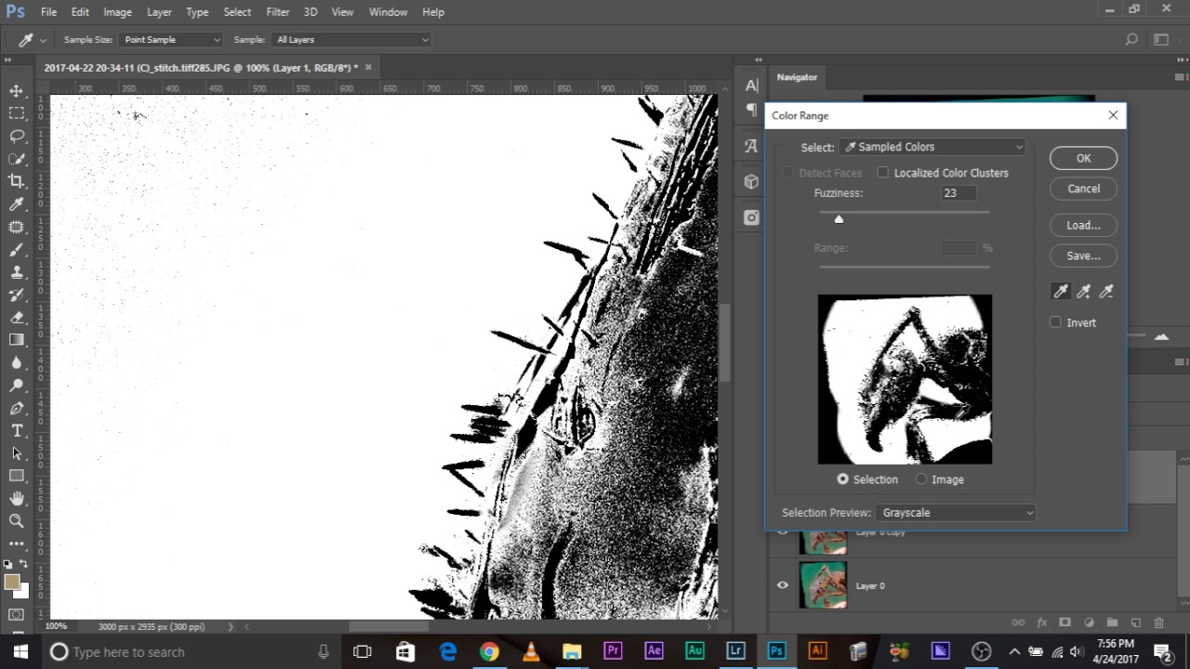
Task: Select the Quick Selection tool
Action: coord(17,159)
